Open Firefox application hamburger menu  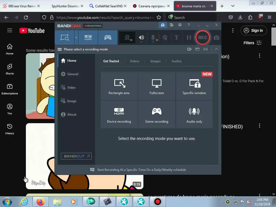coord(270,18)
